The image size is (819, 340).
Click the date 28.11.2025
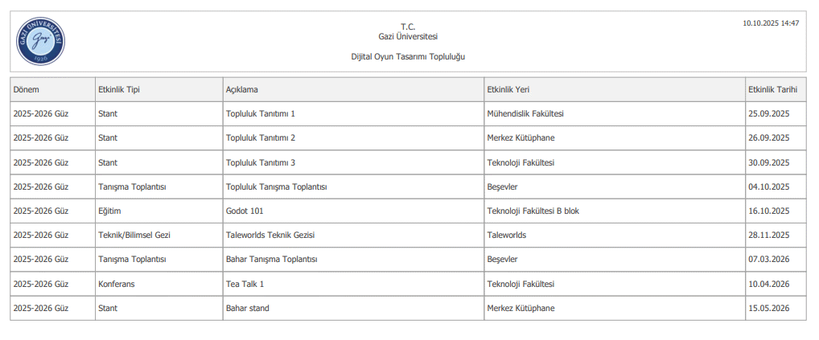(768, 236)
